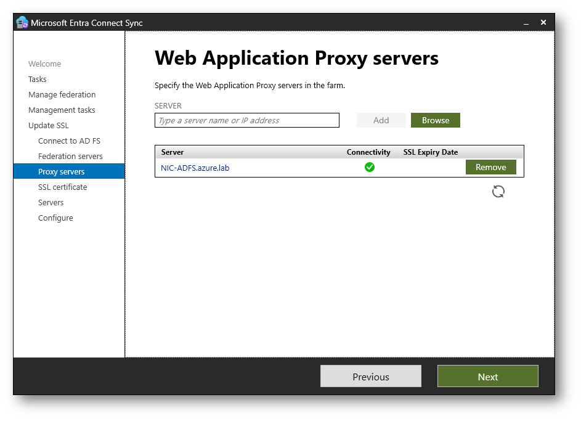Open Management tasks in the sidebar
The height and width of the screenshot is (421, 581).
tap(62, 110)
